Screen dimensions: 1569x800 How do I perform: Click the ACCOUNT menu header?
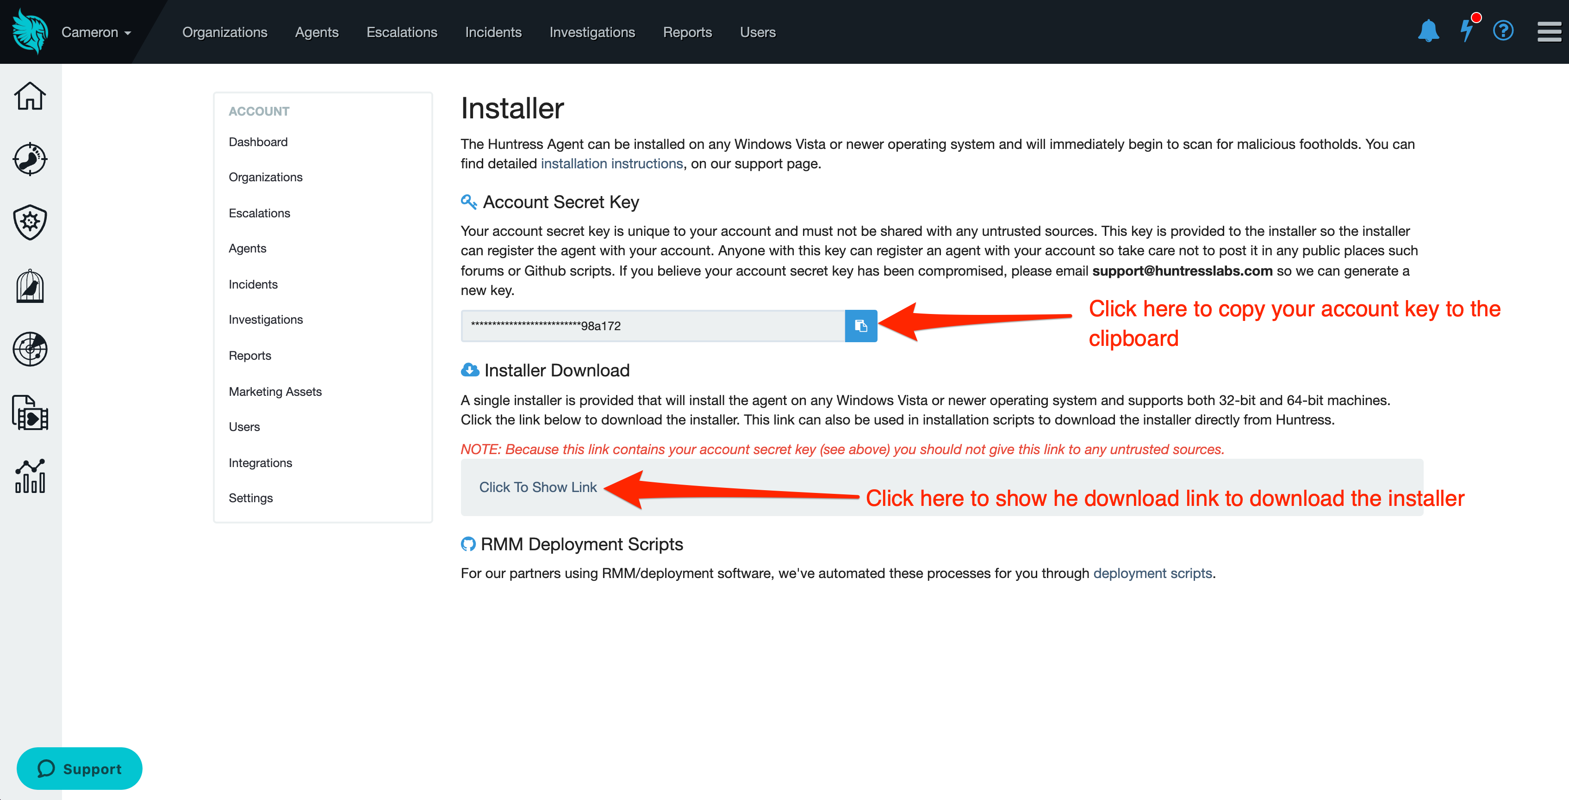(259, 111)
